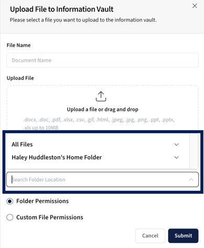Select the Custom File Permissions radio button
Viewport: 204px width, 248px height.
coord(10,218)
